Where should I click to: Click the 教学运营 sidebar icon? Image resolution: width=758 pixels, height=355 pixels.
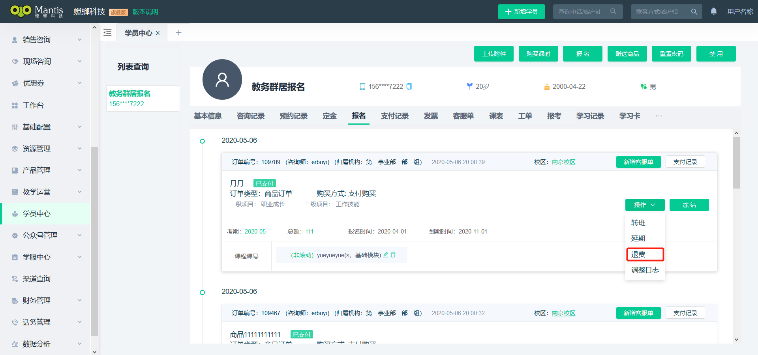[x=15, y=192]
